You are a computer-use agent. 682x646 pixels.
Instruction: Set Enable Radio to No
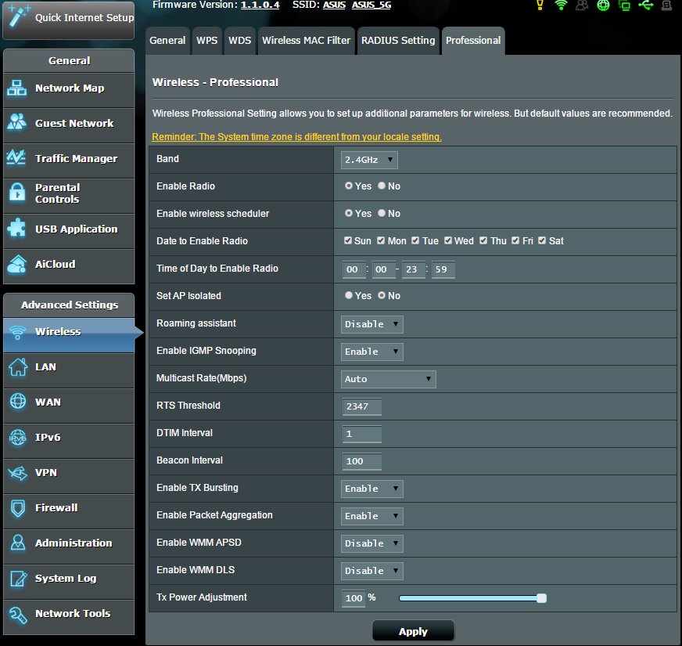tap(382, 186)
